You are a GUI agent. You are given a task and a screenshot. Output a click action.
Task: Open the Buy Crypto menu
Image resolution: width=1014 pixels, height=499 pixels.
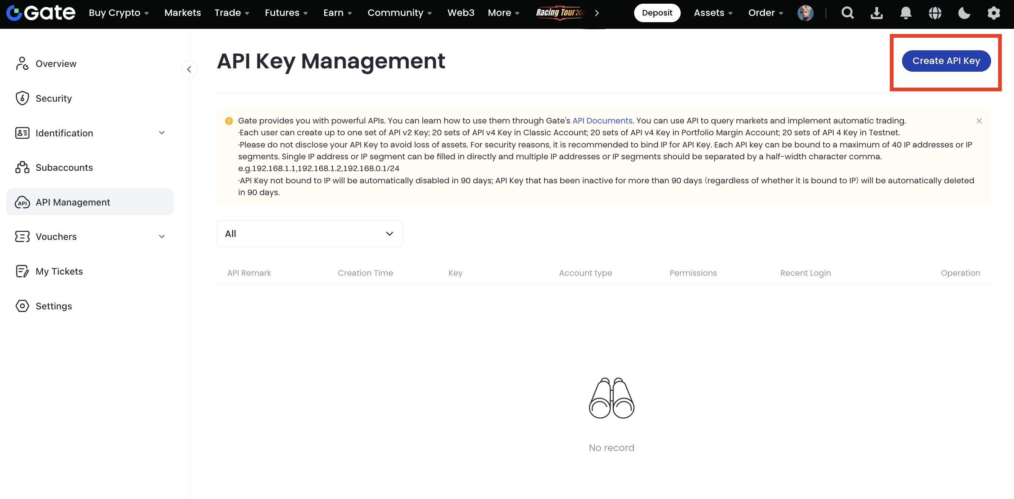[119, 13]
